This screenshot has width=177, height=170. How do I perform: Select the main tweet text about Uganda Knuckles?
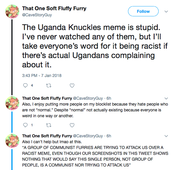pos(95,46)
